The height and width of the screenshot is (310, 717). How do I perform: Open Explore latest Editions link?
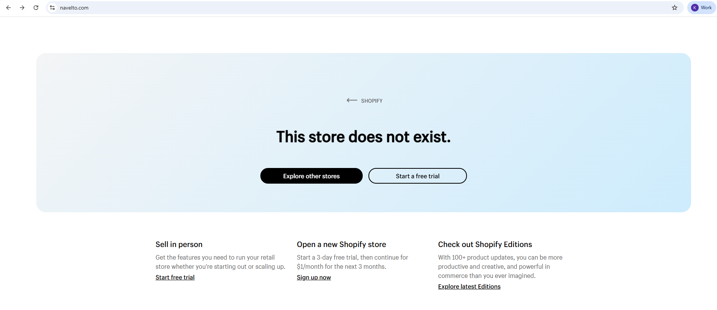click(469, 286)
